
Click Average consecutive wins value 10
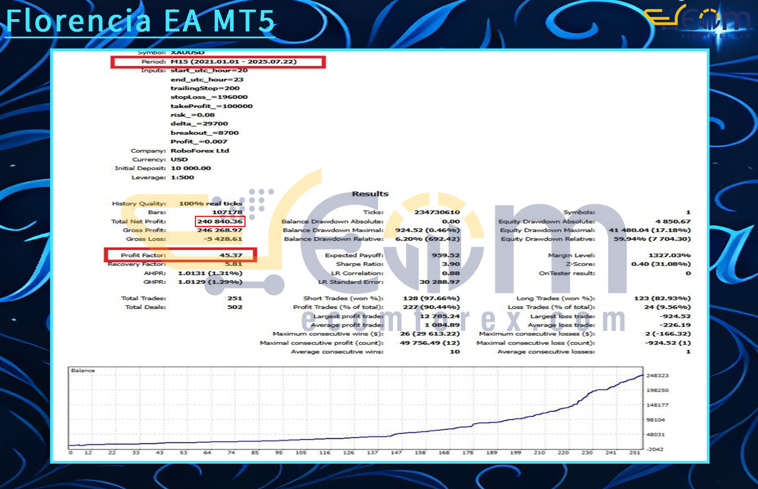(x=455, y=352)
